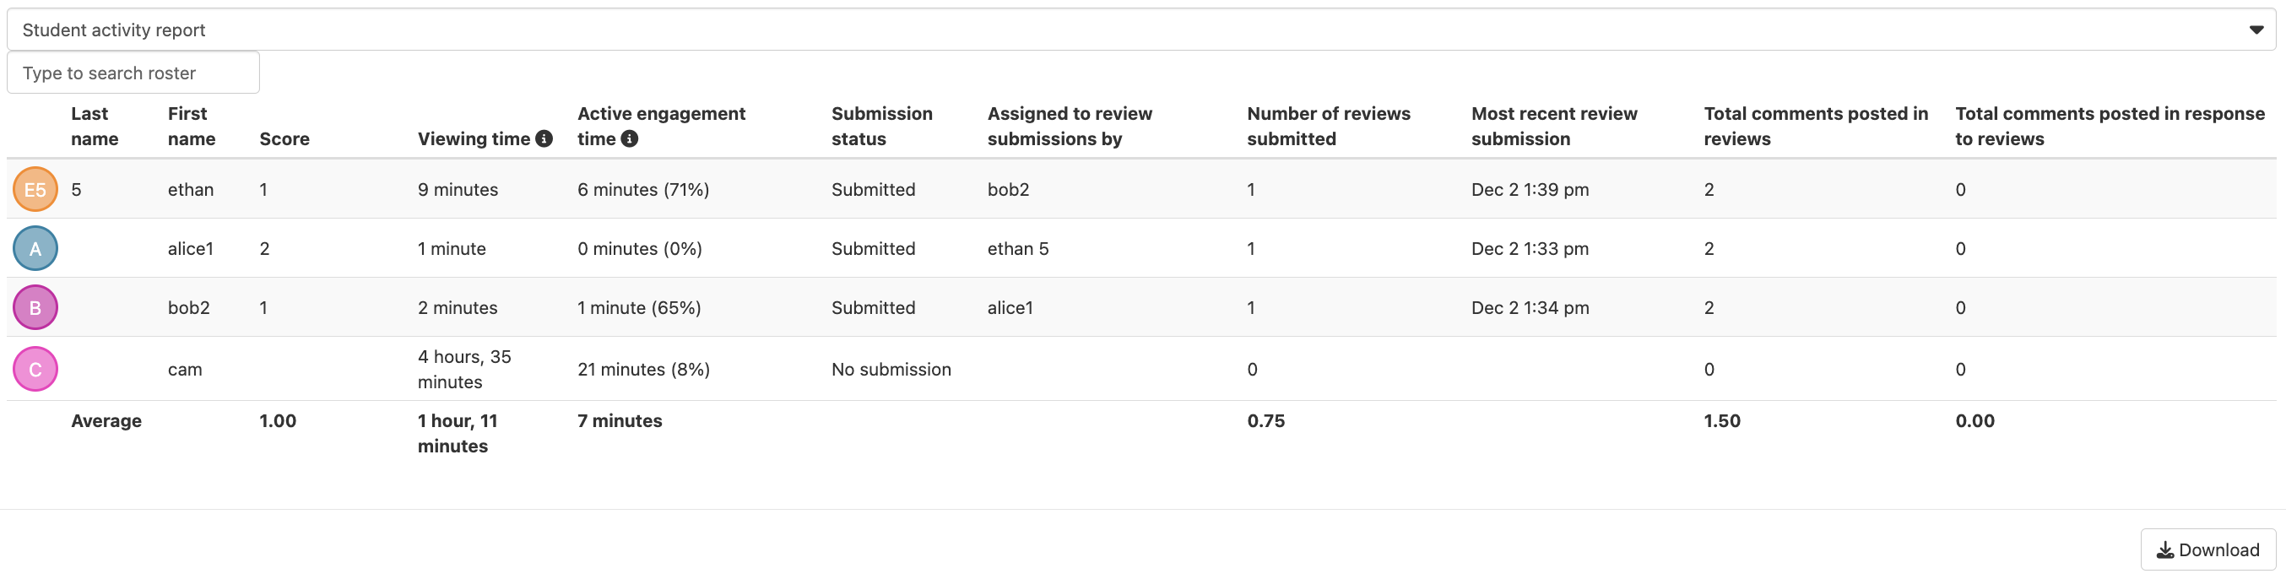Click the dropdown arrow of report selector
The image size is (2286, 579).
pos(2255,30)
